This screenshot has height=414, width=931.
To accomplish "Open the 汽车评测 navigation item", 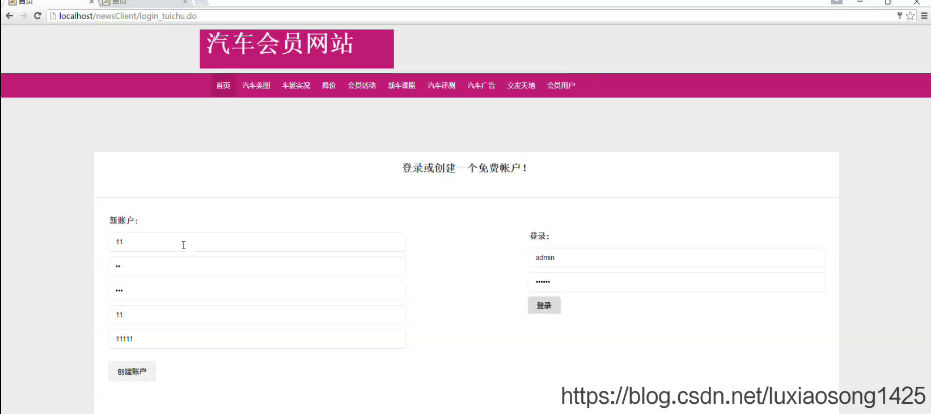I will [442, 86].
